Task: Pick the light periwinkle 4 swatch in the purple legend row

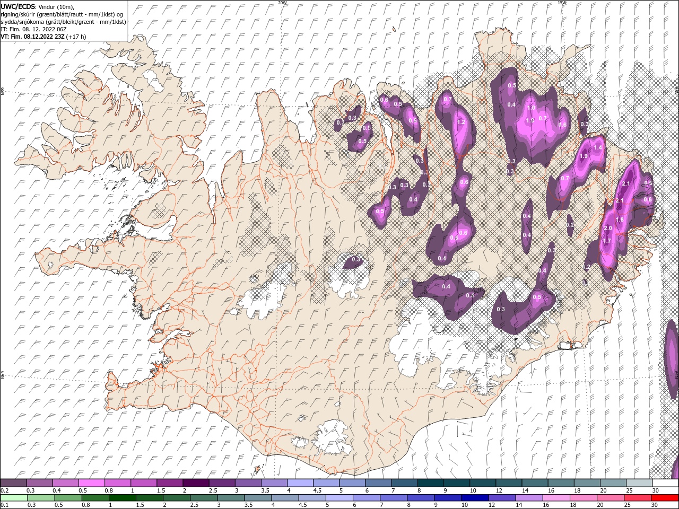Action: (x=300, y=483)
